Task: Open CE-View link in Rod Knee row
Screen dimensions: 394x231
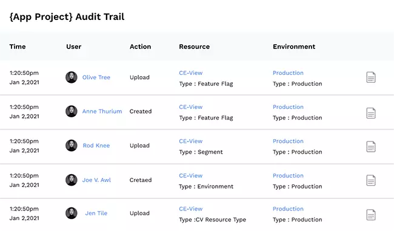Action: 191,142
